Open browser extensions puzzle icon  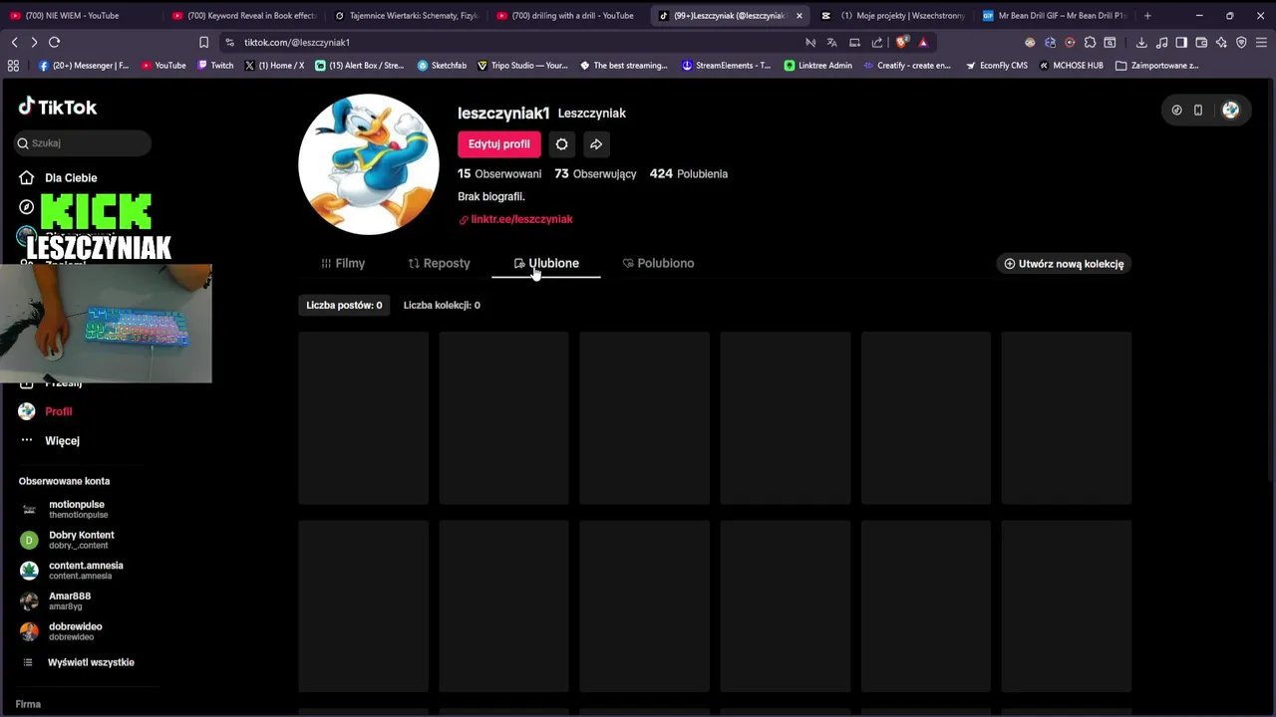point(1090,42)
